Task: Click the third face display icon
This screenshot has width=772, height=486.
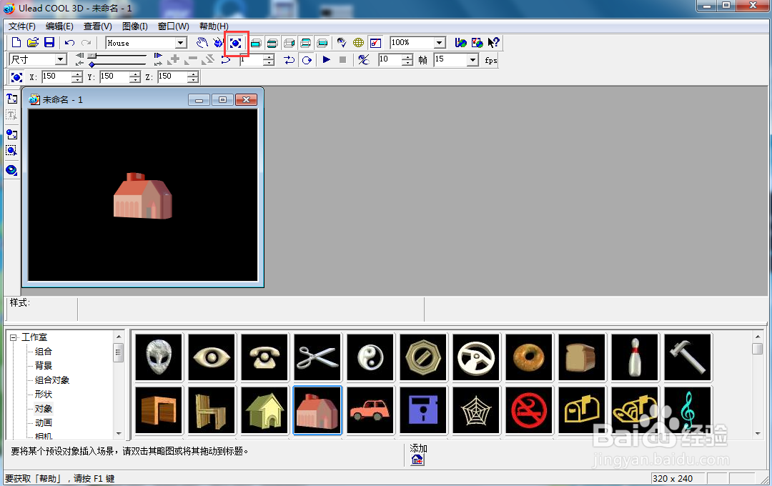Action: (x=289, y=43)
